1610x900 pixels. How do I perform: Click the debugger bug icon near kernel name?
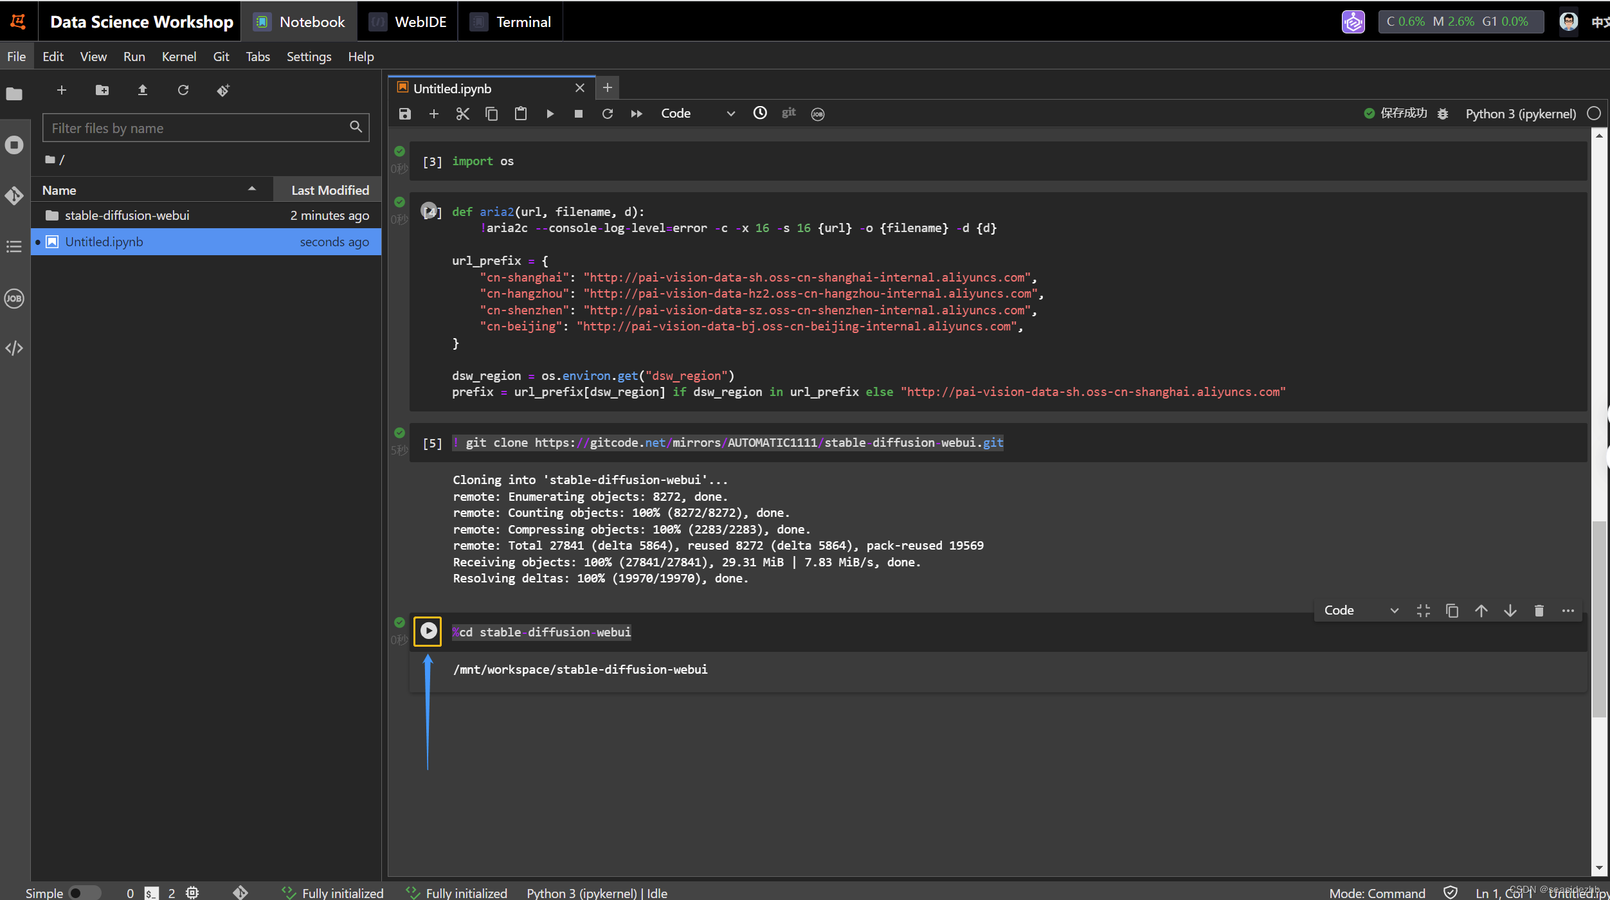(1443, 114)
